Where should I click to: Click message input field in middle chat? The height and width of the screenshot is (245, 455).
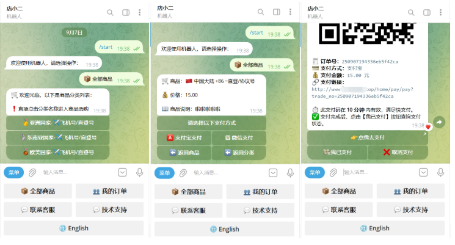pyautogui.click(x=228, y=173)
